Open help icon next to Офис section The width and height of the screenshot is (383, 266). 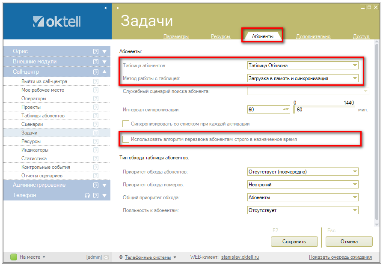point(96,51)
